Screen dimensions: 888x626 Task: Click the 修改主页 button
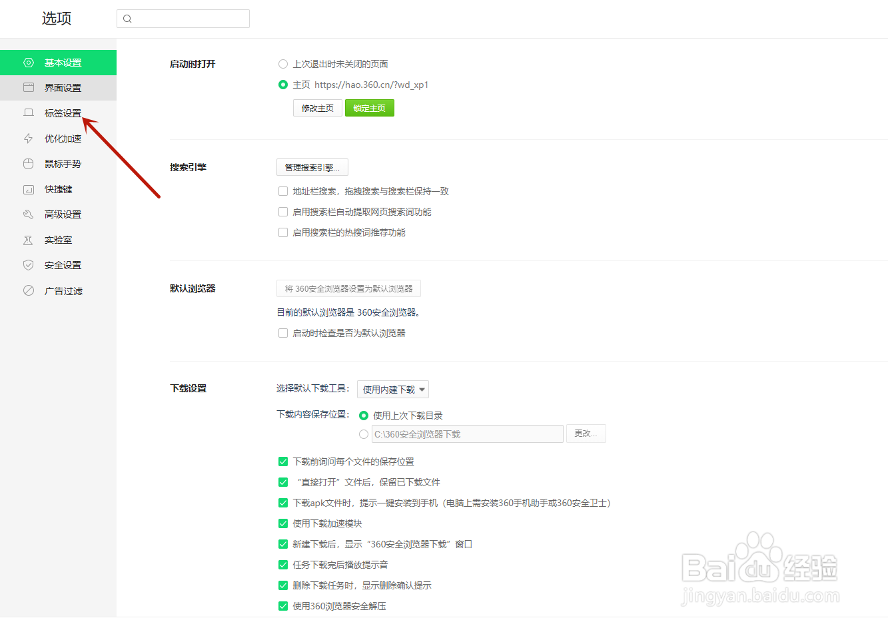[318, 108]
